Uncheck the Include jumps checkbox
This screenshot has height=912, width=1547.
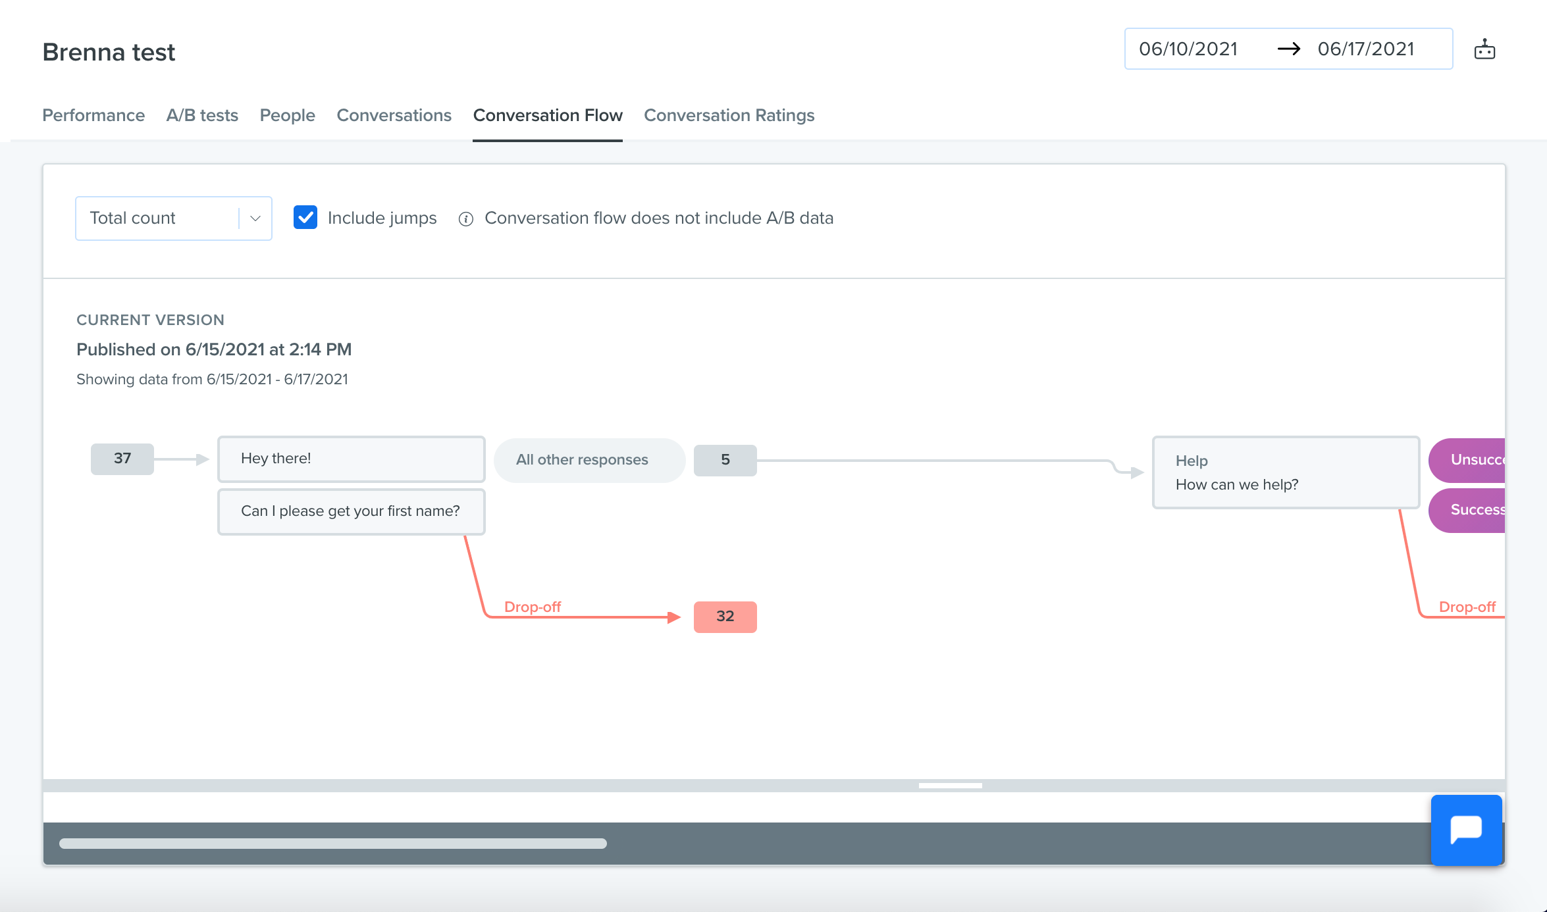click(305, 218)
